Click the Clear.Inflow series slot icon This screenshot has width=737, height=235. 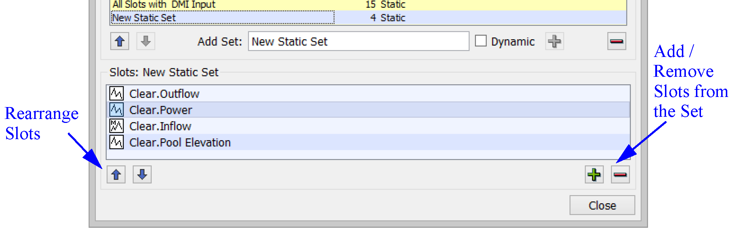click(x=116, y=126)
